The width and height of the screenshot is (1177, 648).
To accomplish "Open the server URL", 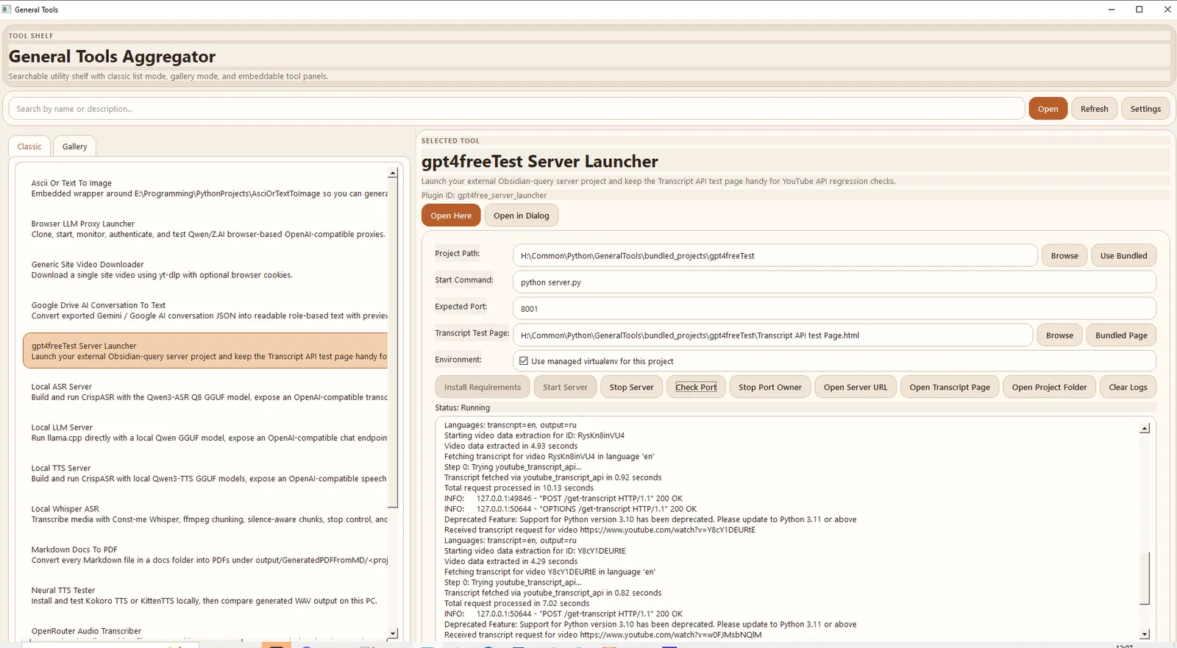I will pos(856,387).
